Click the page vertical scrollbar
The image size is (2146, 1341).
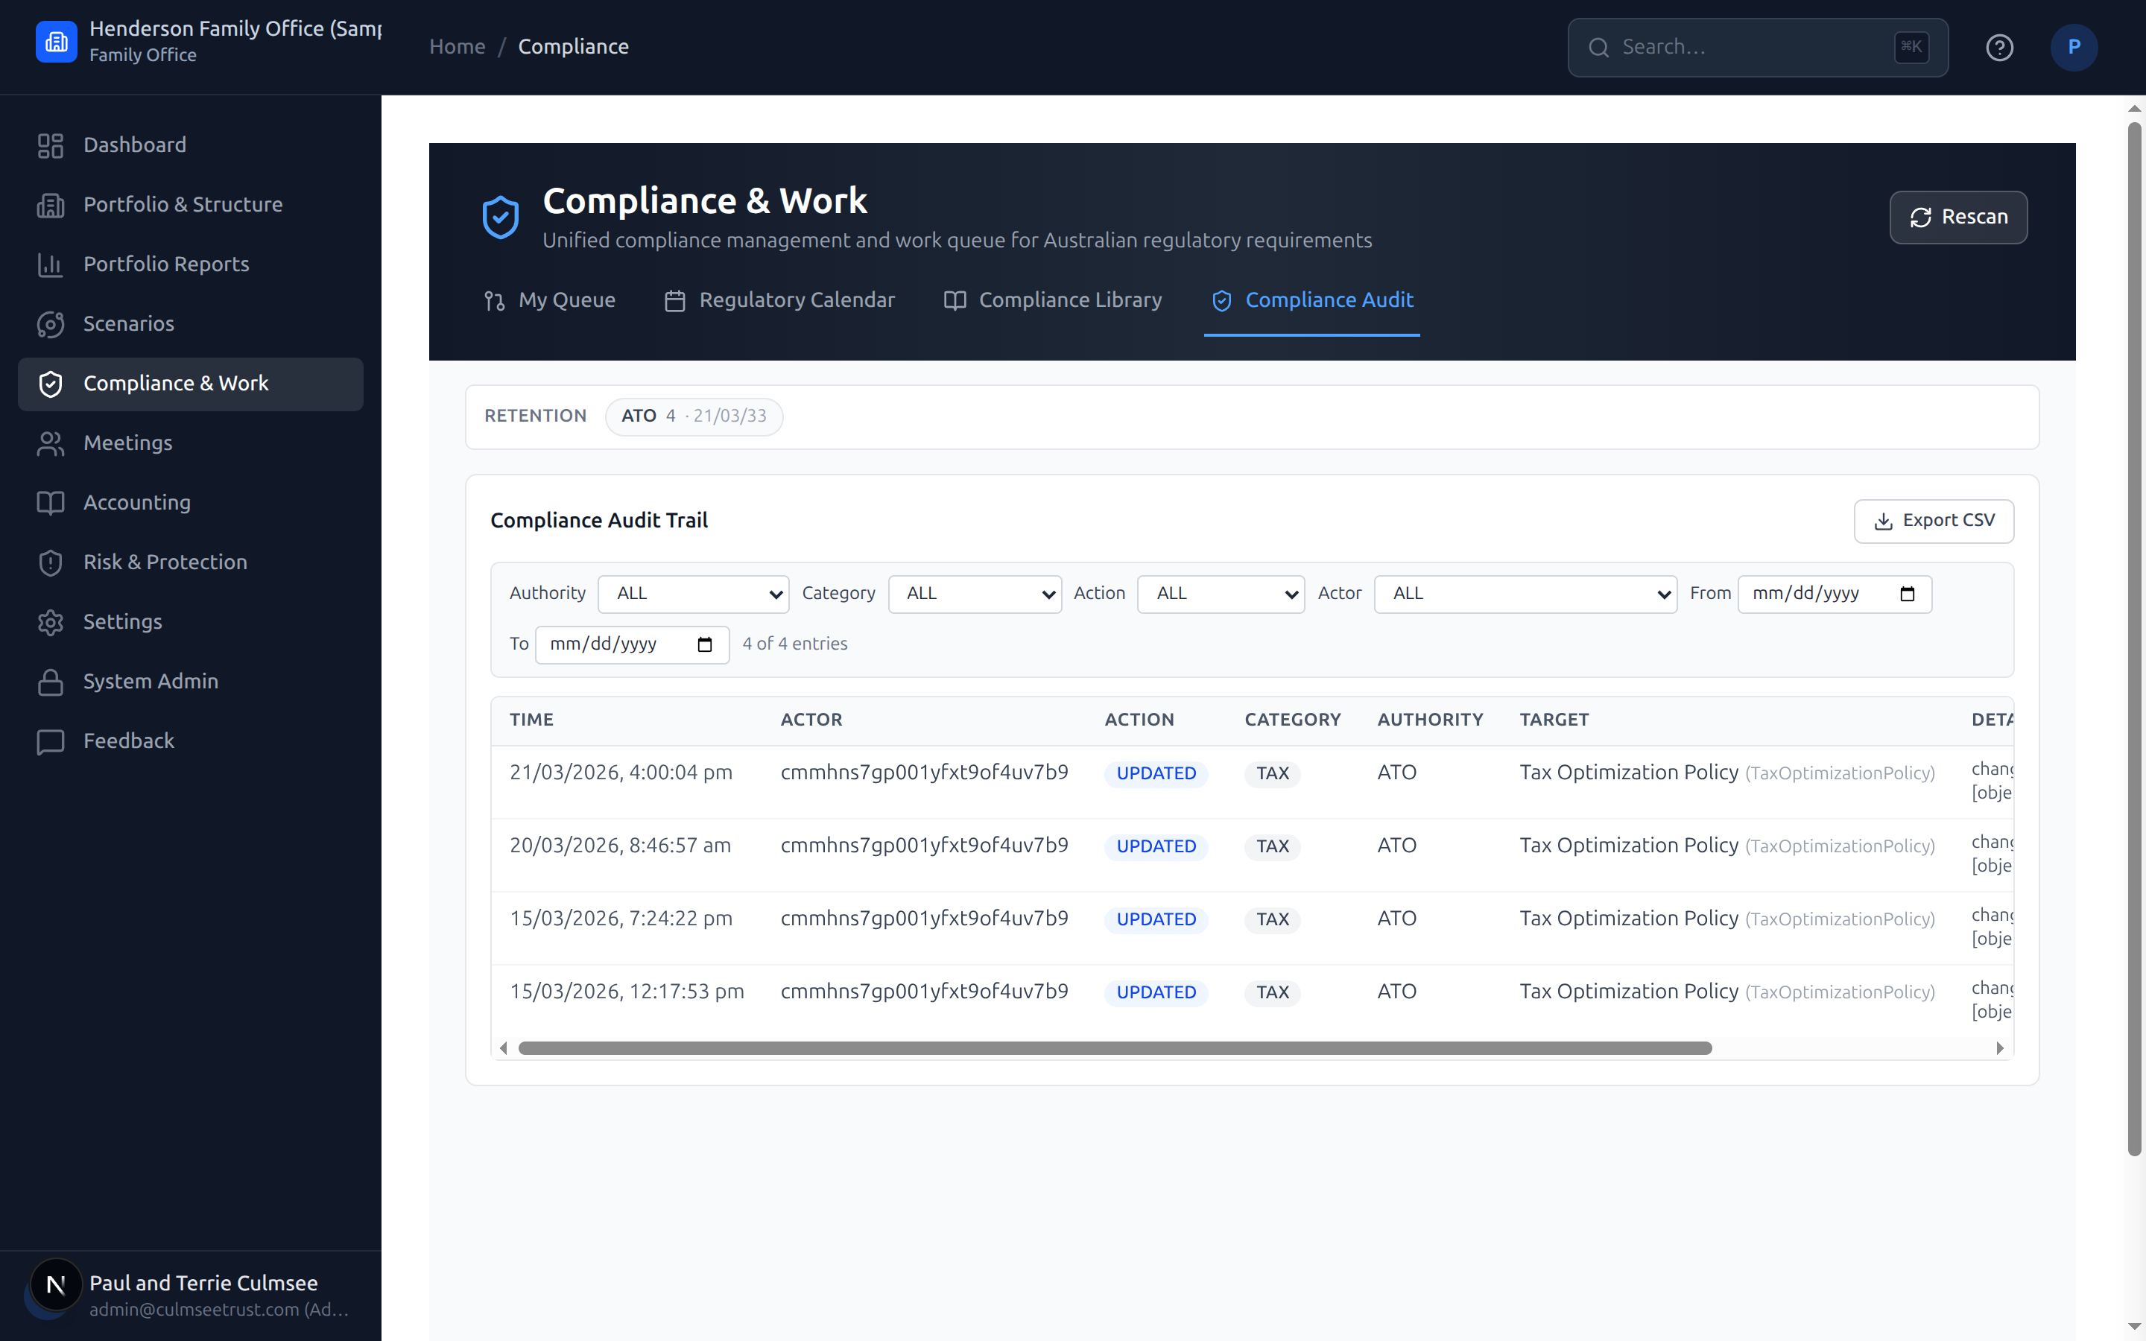[x=2135, y=638]
